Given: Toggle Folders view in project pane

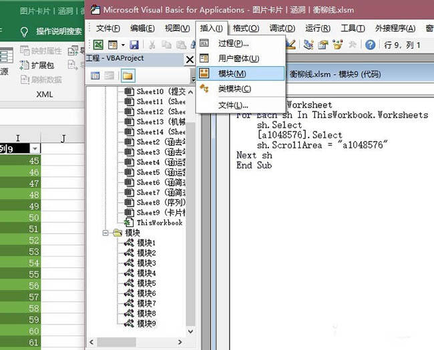Looking at the screenshot, I should [128, 75].
